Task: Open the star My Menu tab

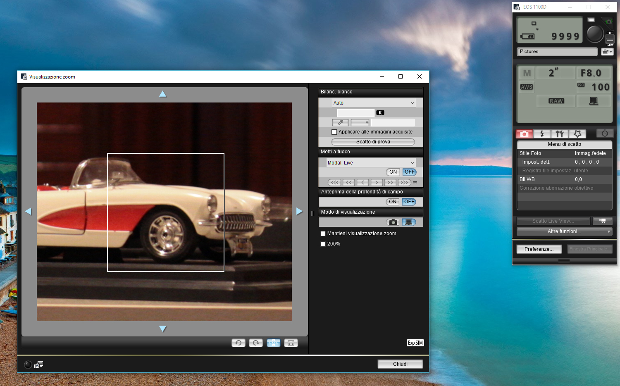Action: tap(577, 134)
